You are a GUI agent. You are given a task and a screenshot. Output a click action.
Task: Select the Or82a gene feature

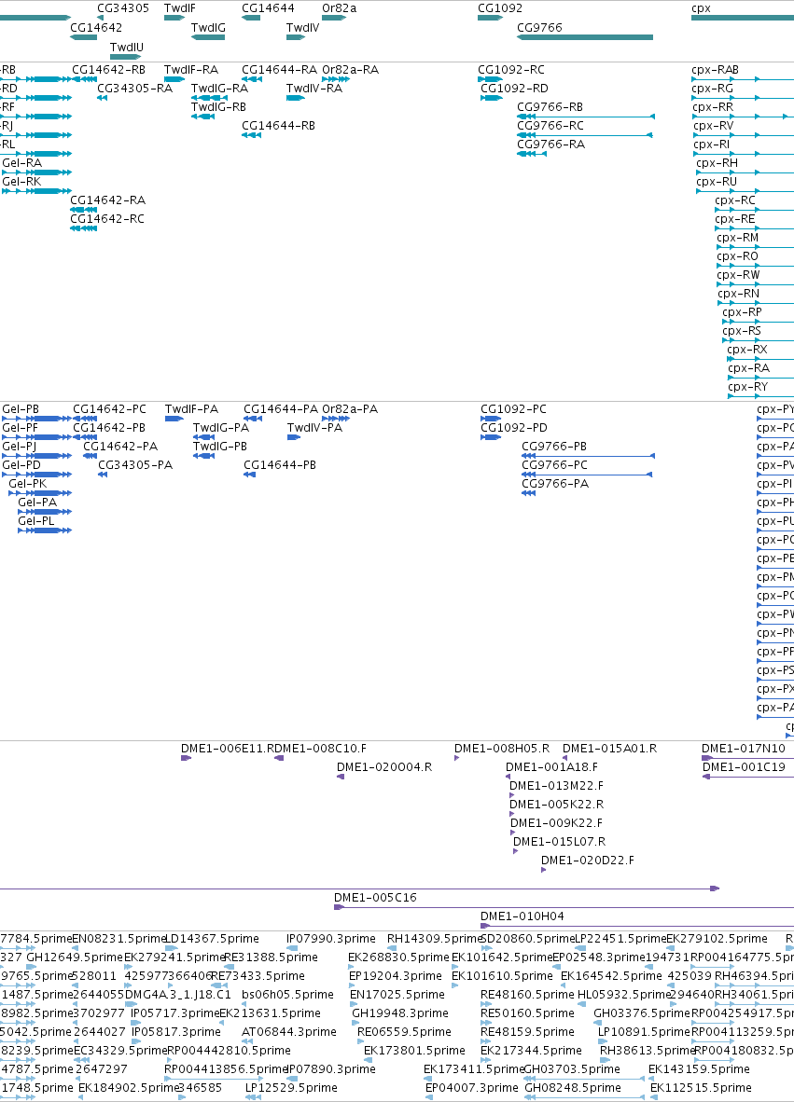tap(334, 18)
